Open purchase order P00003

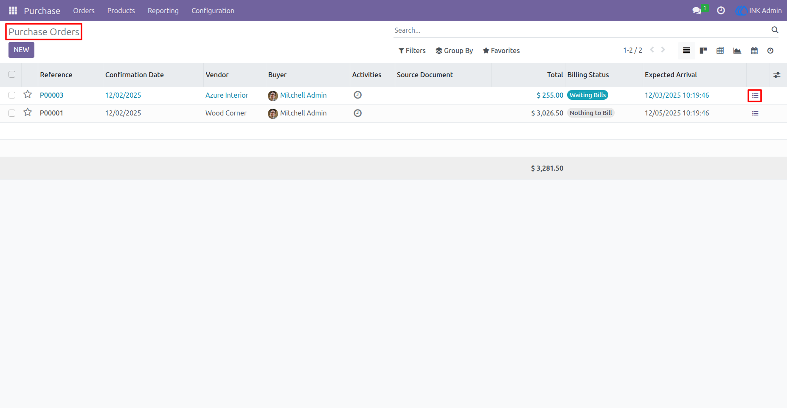click(x=51, y=95)
